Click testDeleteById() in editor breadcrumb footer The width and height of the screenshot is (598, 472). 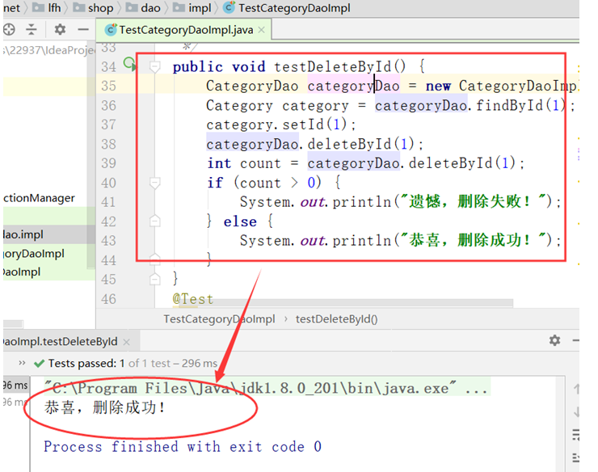pyautogui.click(x=336, y=319)
